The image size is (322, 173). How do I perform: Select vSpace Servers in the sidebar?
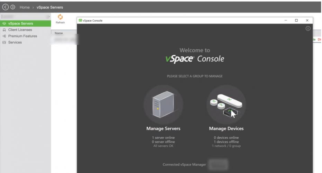coord(26,24)
